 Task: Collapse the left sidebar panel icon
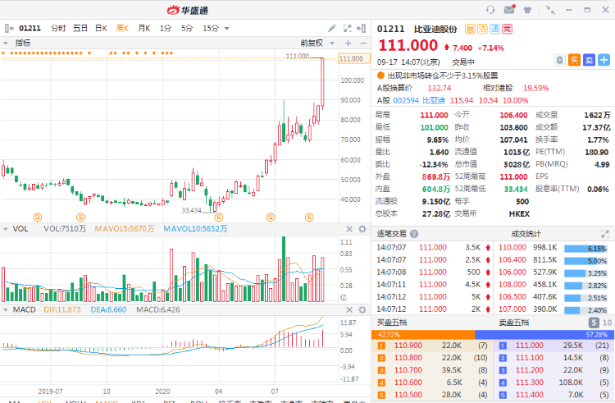pyautogui.click(x=9, y=28)
